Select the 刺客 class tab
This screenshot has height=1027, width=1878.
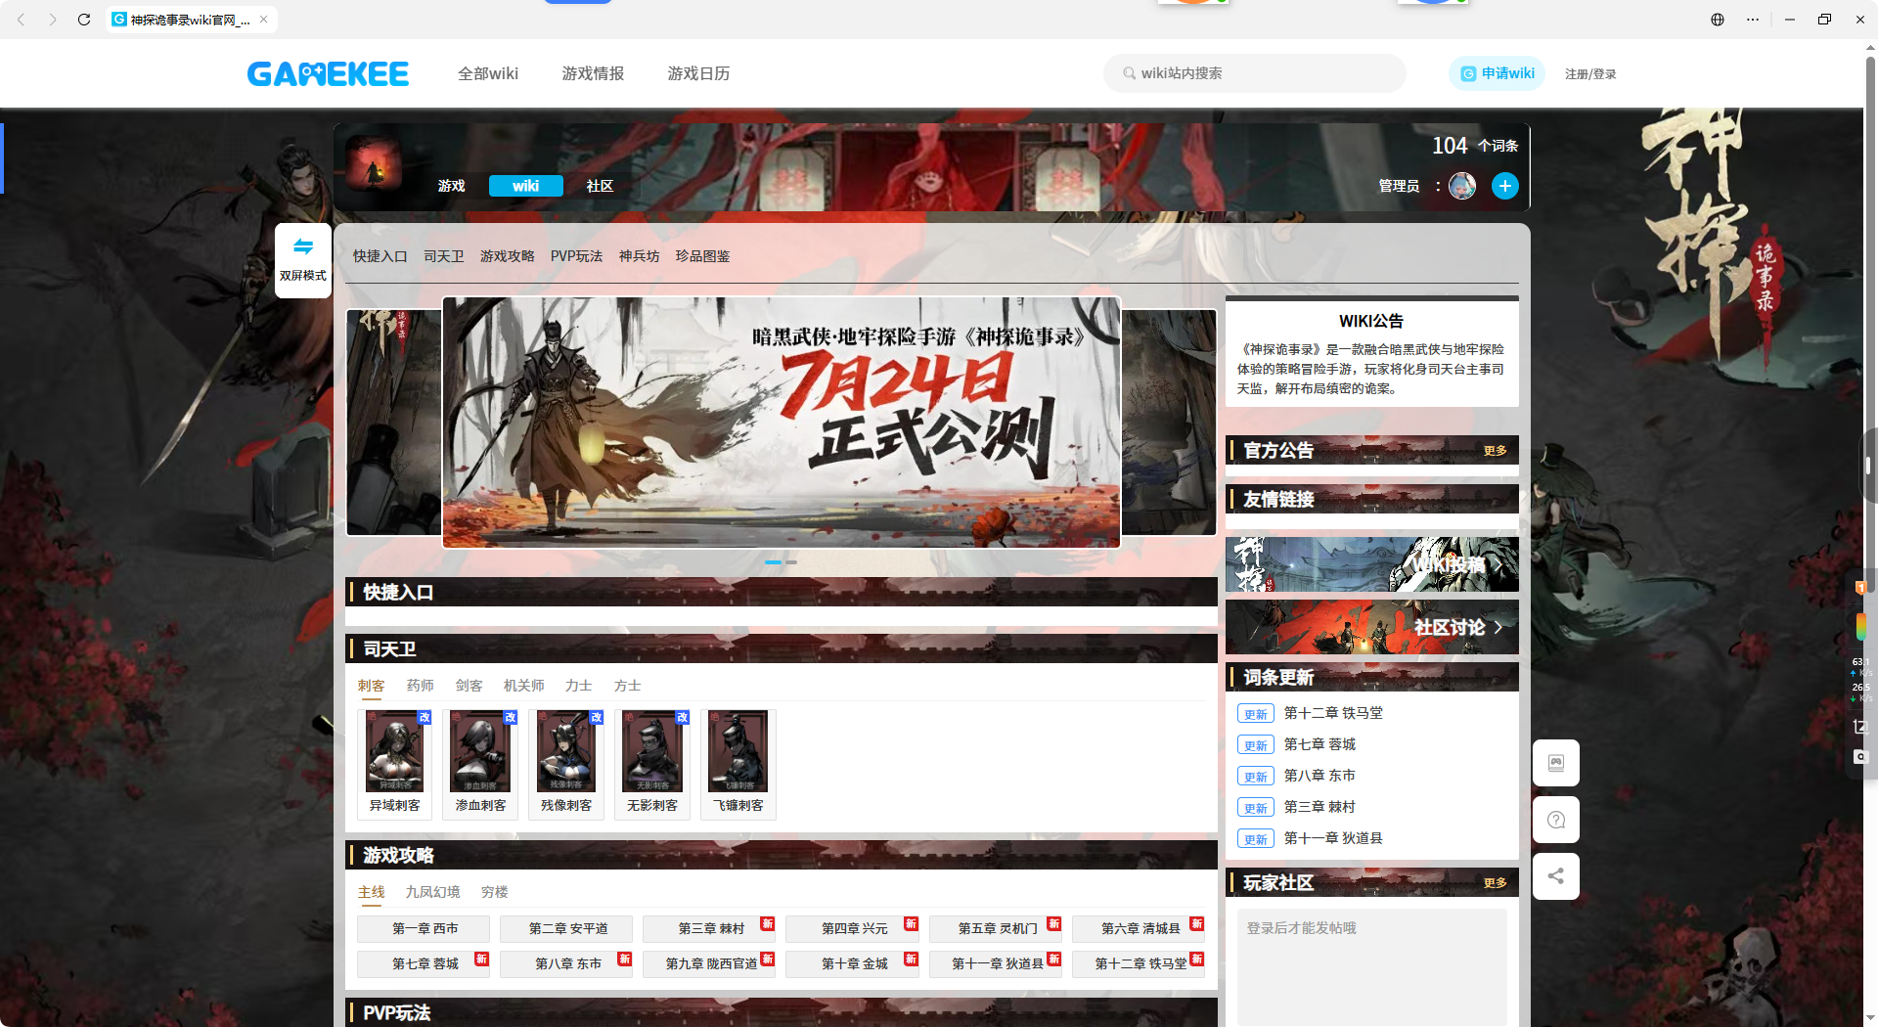tap(372, 686)
